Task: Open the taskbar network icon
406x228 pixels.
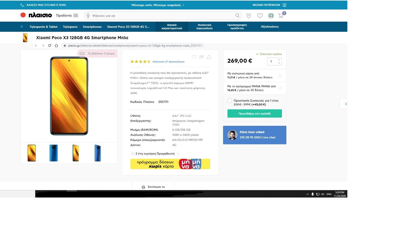Action: (x=318, y=194)
